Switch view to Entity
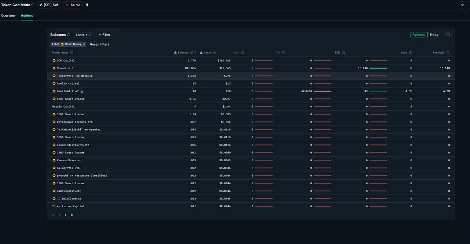The height and width of the screenshot is (244, 470). (434, 35)
